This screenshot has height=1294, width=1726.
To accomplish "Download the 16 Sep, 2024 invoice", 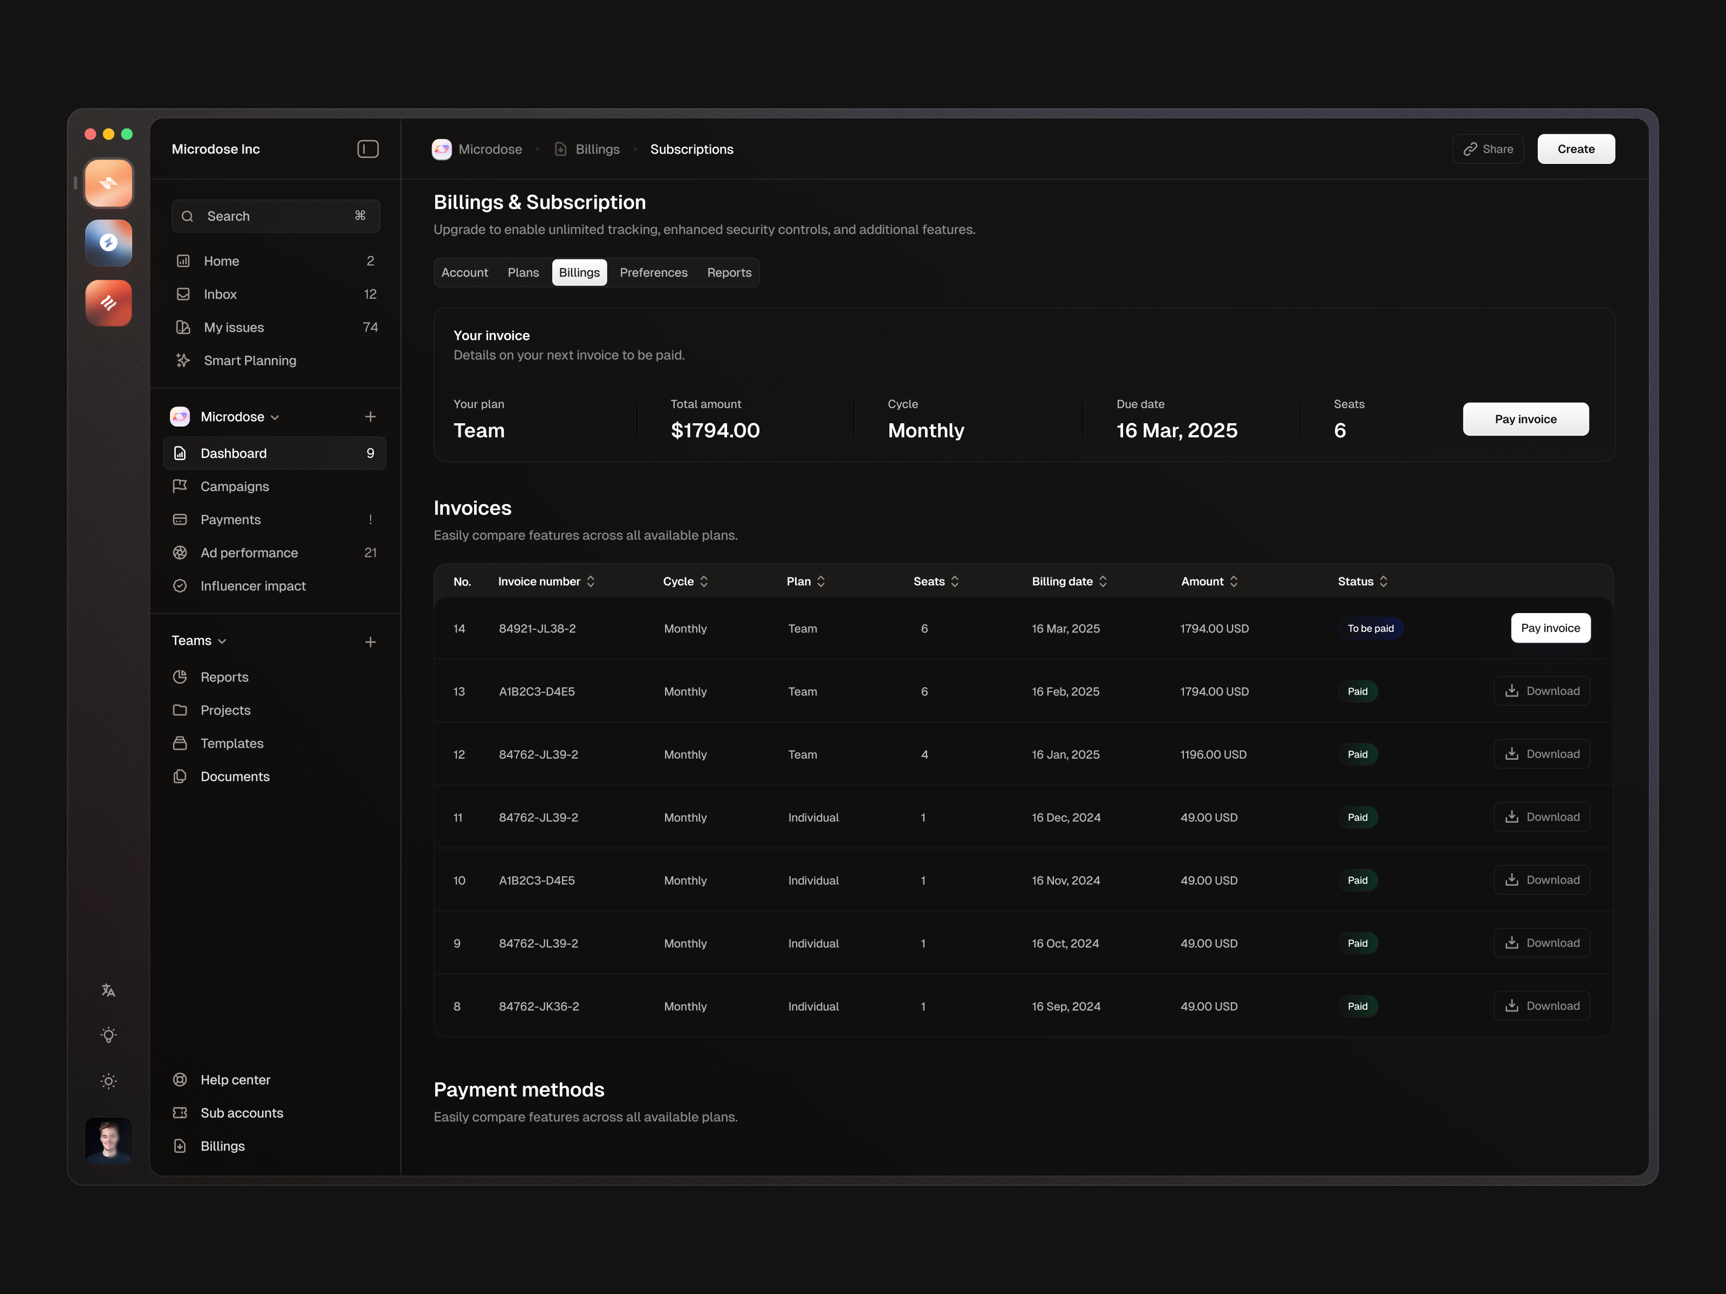I will pyautogui.click(x=1542, y=1006).
